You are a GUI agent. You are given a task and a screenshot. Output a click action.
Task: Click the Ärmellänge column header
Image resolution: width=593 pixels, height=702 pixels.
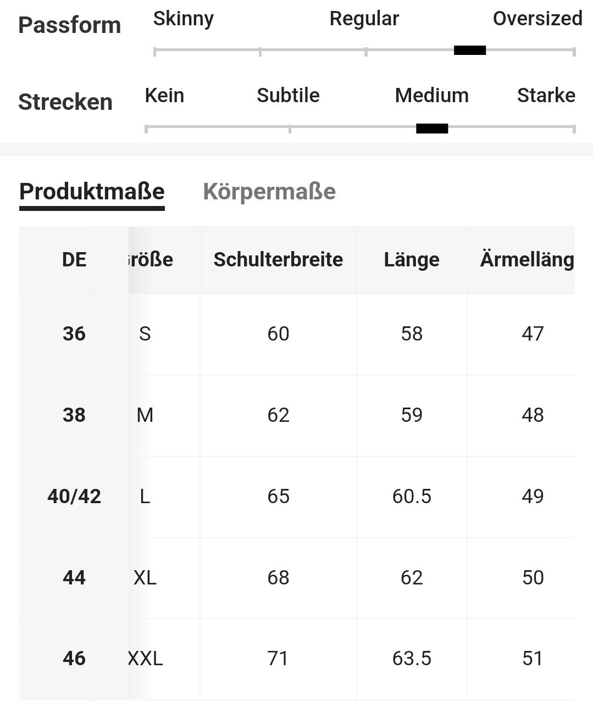(527, 259)
